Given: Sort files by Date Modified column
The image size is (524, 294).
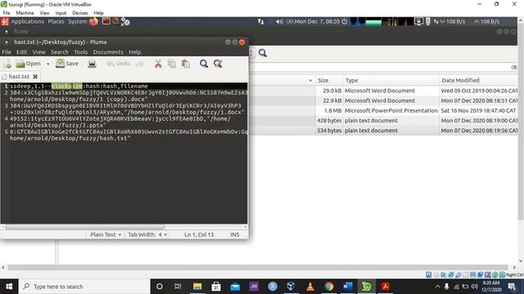Looking at the screenshot, I should pos(479,80).
